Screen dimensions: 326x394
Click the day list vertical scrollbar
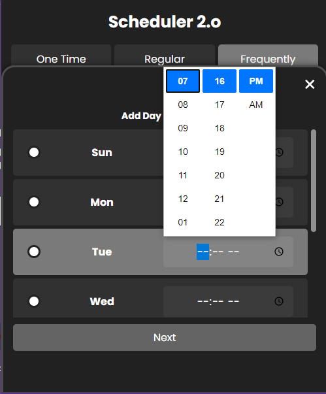(x=314, y=180)
